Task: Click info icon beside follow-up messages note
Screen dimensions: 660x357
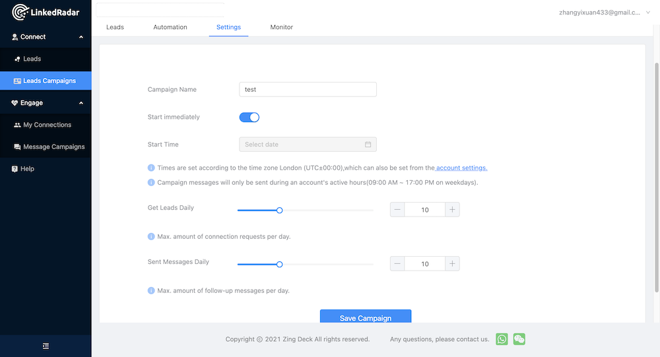Action: click(x=151, y=290)
